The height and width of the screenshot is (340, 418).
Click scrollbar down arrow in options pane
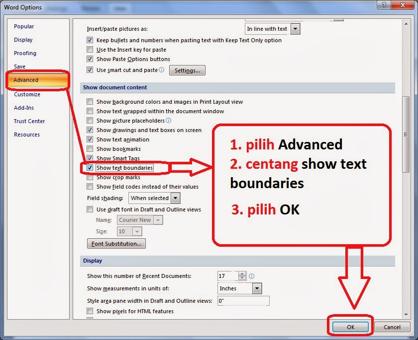(x=406, y=315)
